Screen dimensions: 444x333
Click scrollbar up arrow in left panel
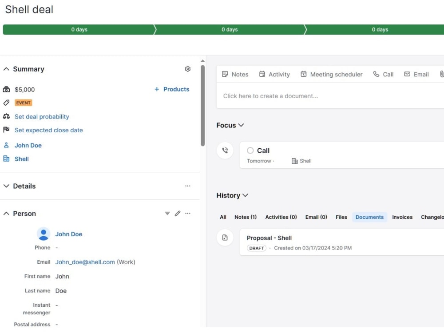click(x=202, y=60)
